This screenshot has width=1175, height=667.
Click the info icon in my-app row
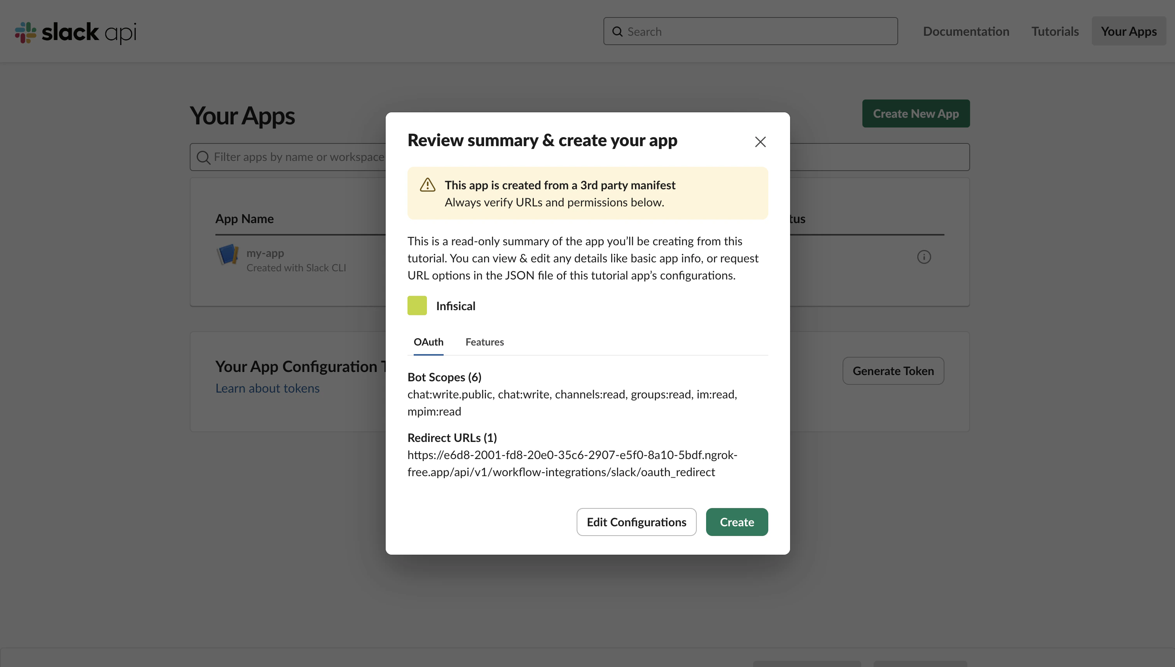pos(923,257)
